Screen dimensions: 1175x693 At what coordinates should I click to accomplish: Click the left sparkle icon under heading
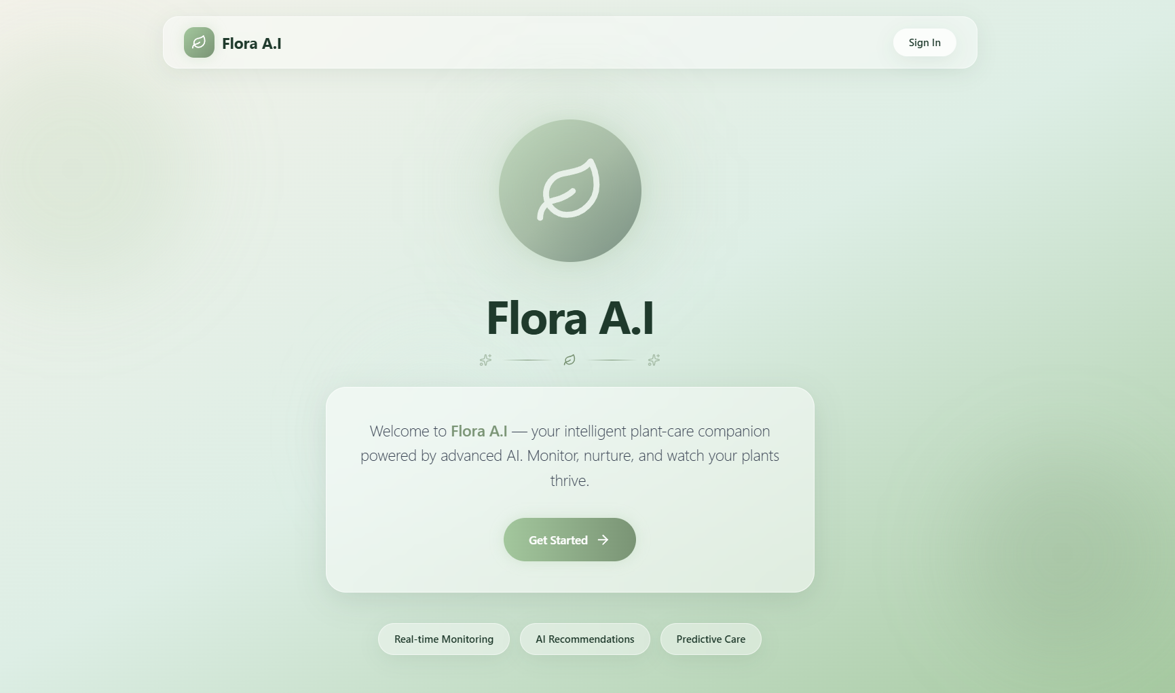click(485, 360)
